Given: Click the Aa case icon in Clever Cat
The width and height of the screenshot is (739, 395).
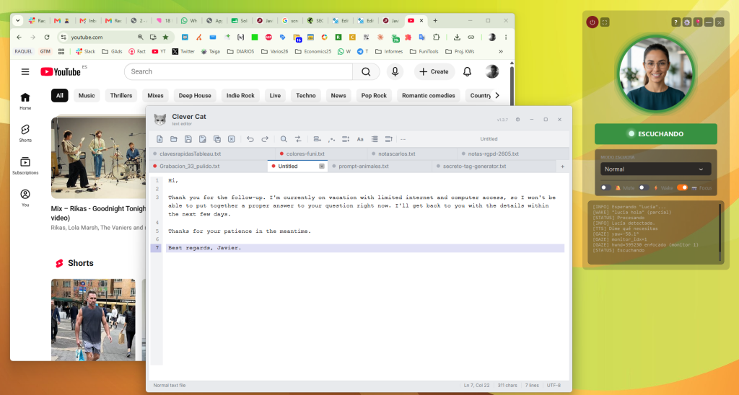Looking at the screenshot, I should 360,139.
